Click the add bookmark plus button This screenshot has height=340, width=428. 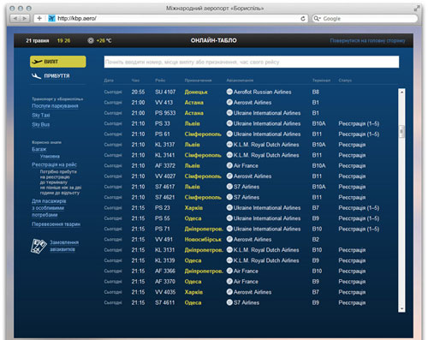point(39,19)
